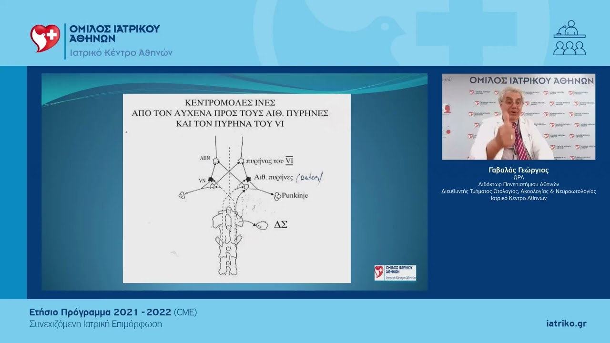Click "Συνεχιζόμενη Ιατρική Επιμόρφωση" in the footer

95,324
